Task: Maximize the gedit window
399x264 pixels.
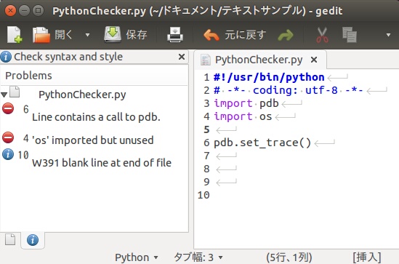Action: click(39, 11)
